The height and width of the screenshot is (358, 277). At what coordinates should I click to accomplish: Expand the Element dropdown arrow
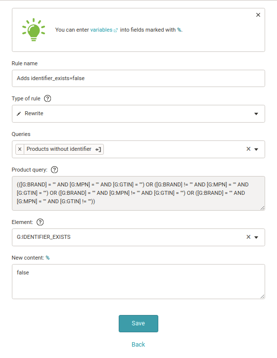(x=256, y=237)
